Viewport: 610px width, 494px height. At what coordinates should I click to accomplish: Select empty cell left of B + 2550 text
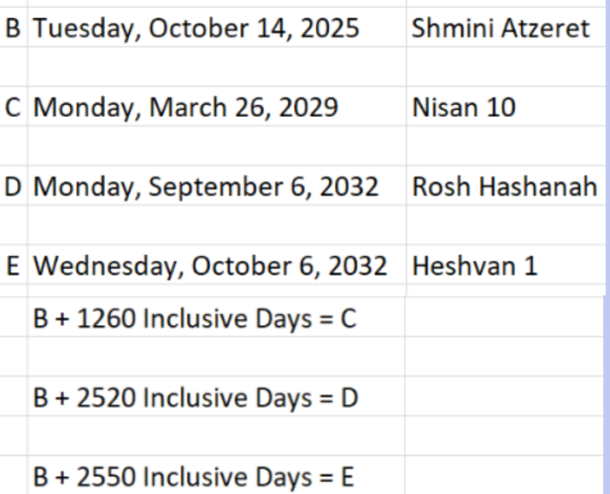tap(13, 475)
